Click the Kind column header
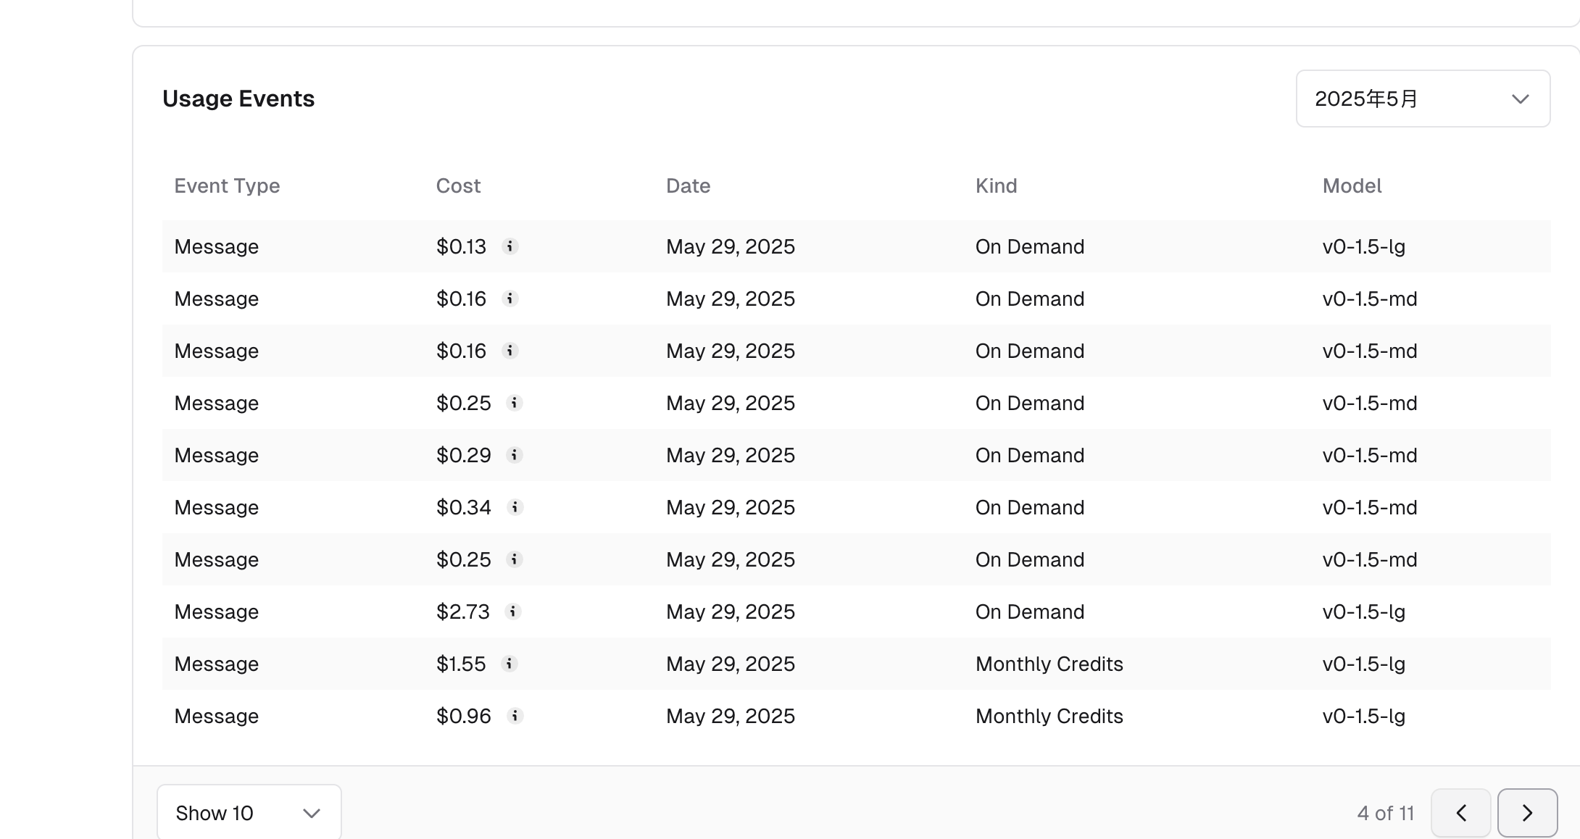Image resolution: width=1580 pixels, height=839 pixels. click(996, 186)
